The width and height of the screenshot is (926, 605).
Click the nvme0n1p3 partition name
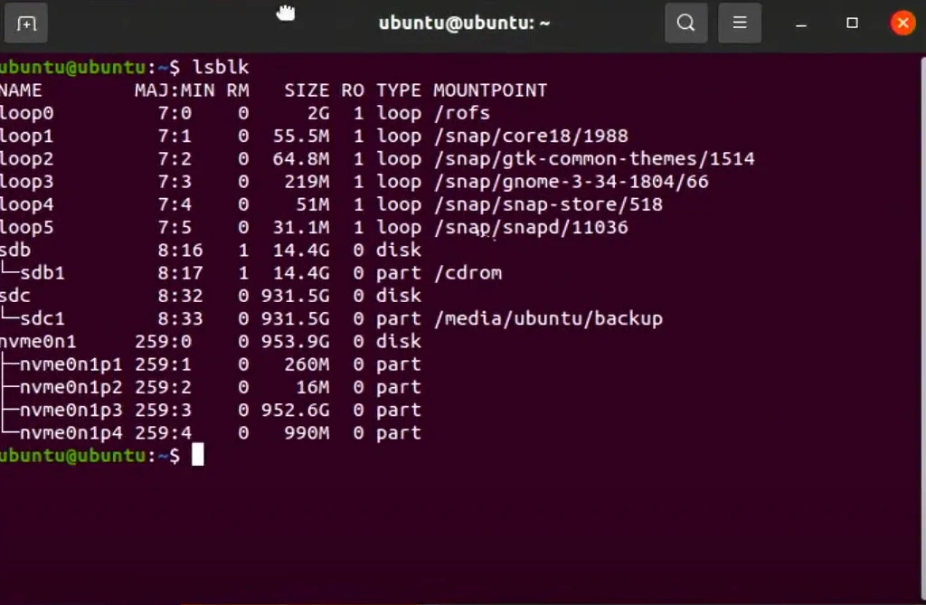click(x=71, y=410)
